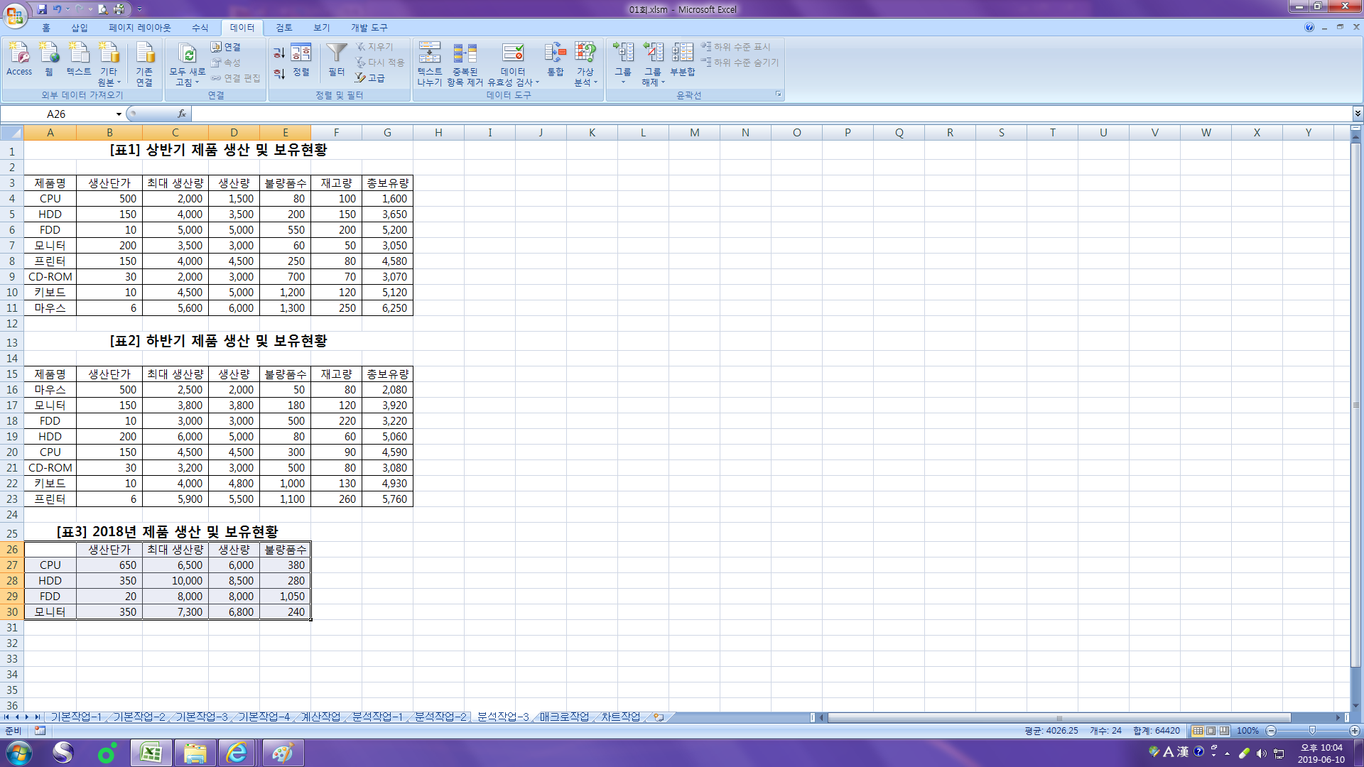
Task: Switch to Normal view in status bar
Action: 1198,731
